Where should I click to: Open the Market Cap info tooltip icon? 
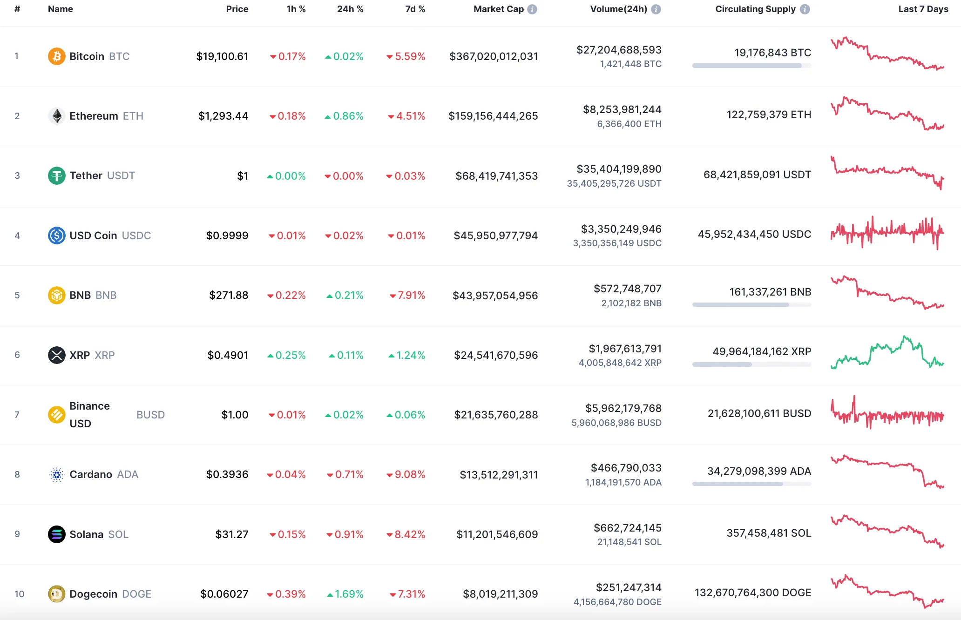(x=532, y=9)
